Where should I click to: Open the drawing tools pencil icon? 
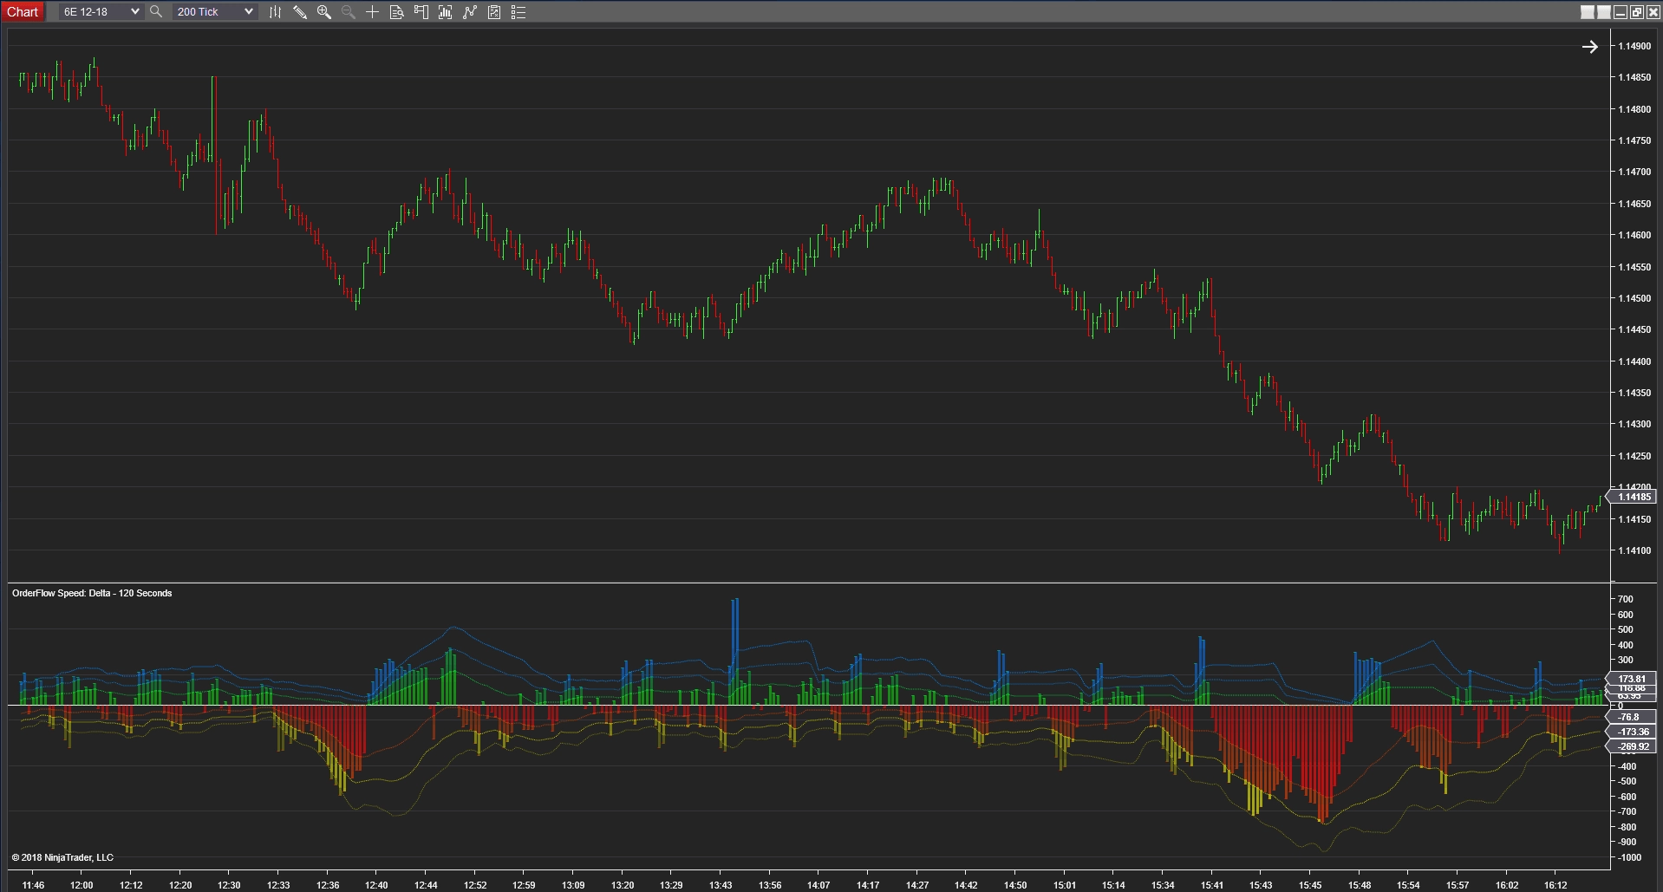coord(299,12)
